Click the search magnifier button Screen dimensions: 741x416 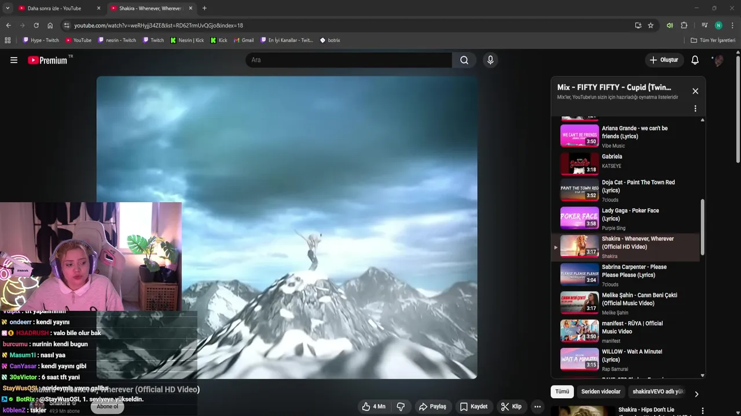(464, 60)
